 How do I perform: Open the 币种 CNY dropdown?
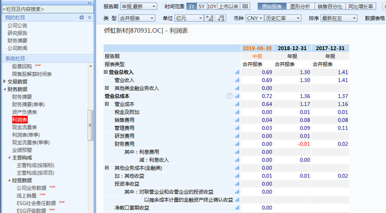pos(254,18)
